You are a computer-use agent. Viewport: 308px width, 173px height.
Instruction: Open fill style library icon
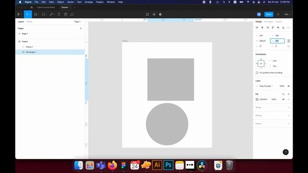(283, 94)
